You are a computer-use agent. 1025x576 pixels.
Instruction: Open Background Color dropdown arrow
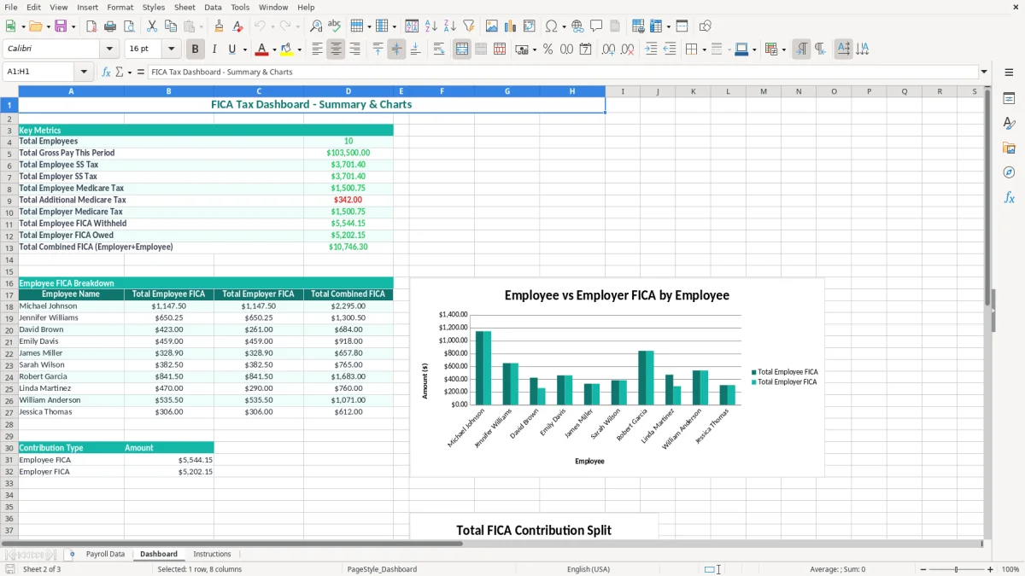tap(299, 49)
